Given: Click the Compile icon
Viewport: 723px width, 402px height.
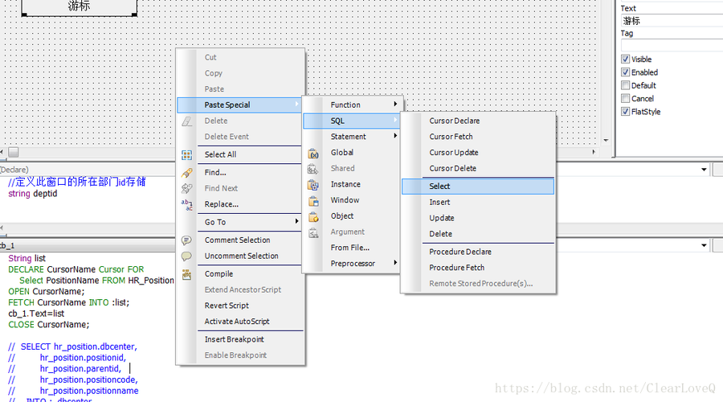Looking at the screenshot, I should [186, 274].
